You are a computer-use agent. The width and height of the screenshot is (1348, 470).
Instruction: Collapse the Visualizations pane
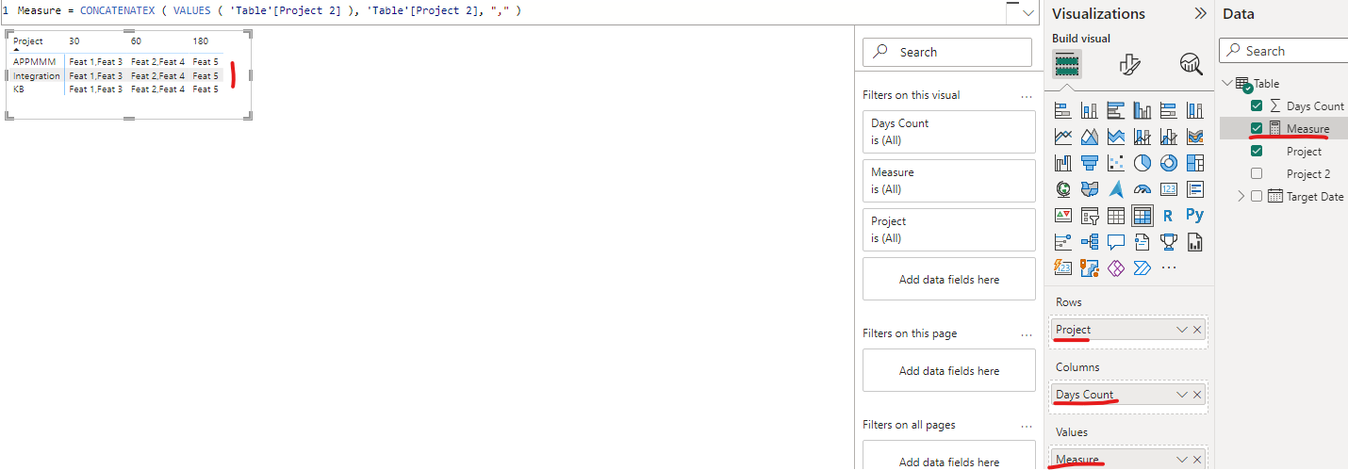point(1200,13)
